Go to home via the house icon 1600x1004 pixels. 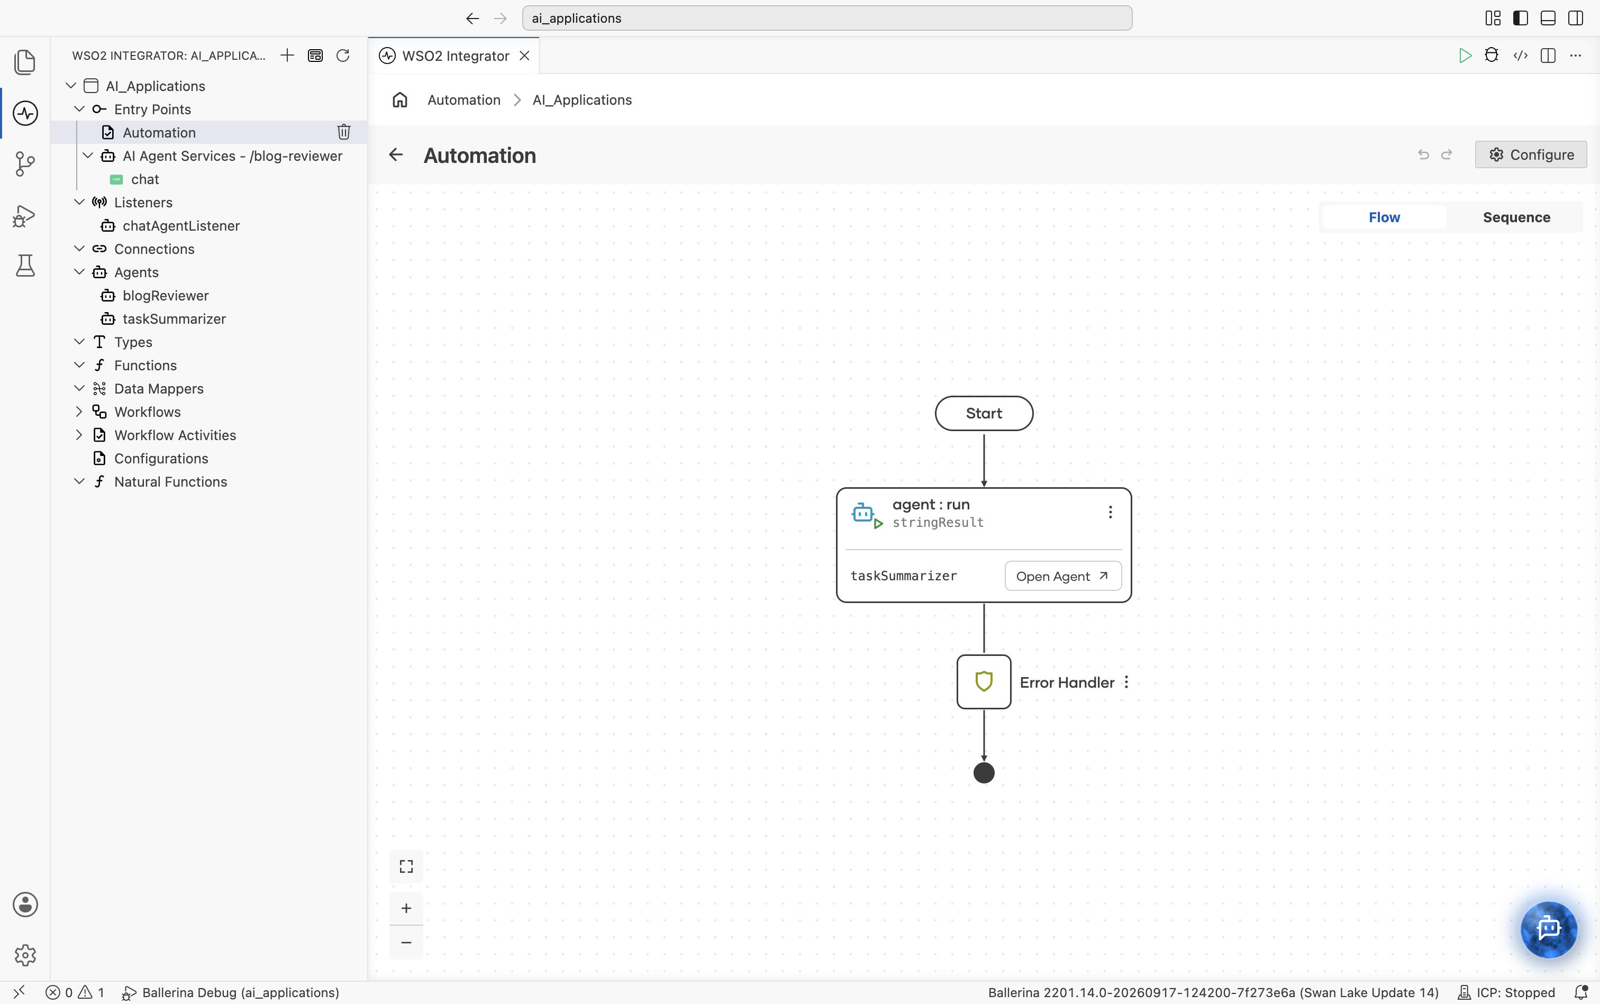click(x=400, y=99)
